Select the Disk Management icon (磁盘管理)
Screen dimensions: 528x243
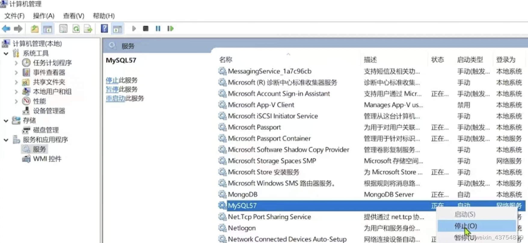pyautogui.click(x=26, y=130)
